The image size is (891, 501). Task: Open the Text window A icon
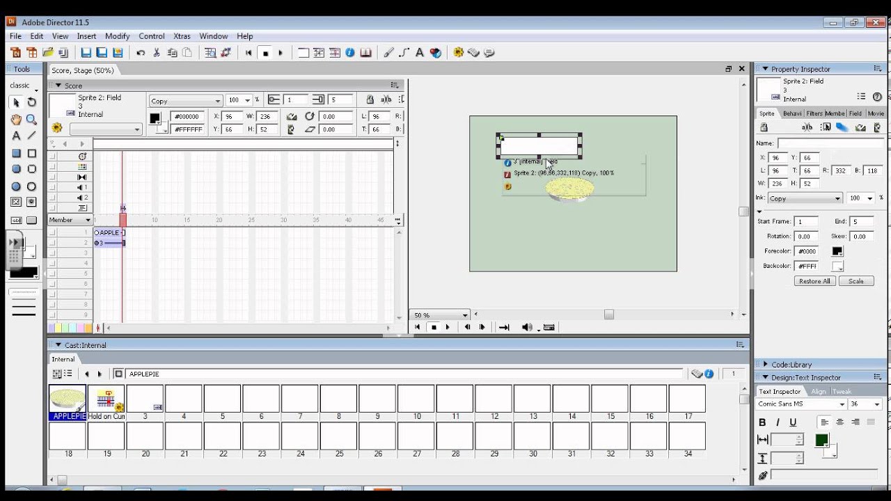pos(420,52)
